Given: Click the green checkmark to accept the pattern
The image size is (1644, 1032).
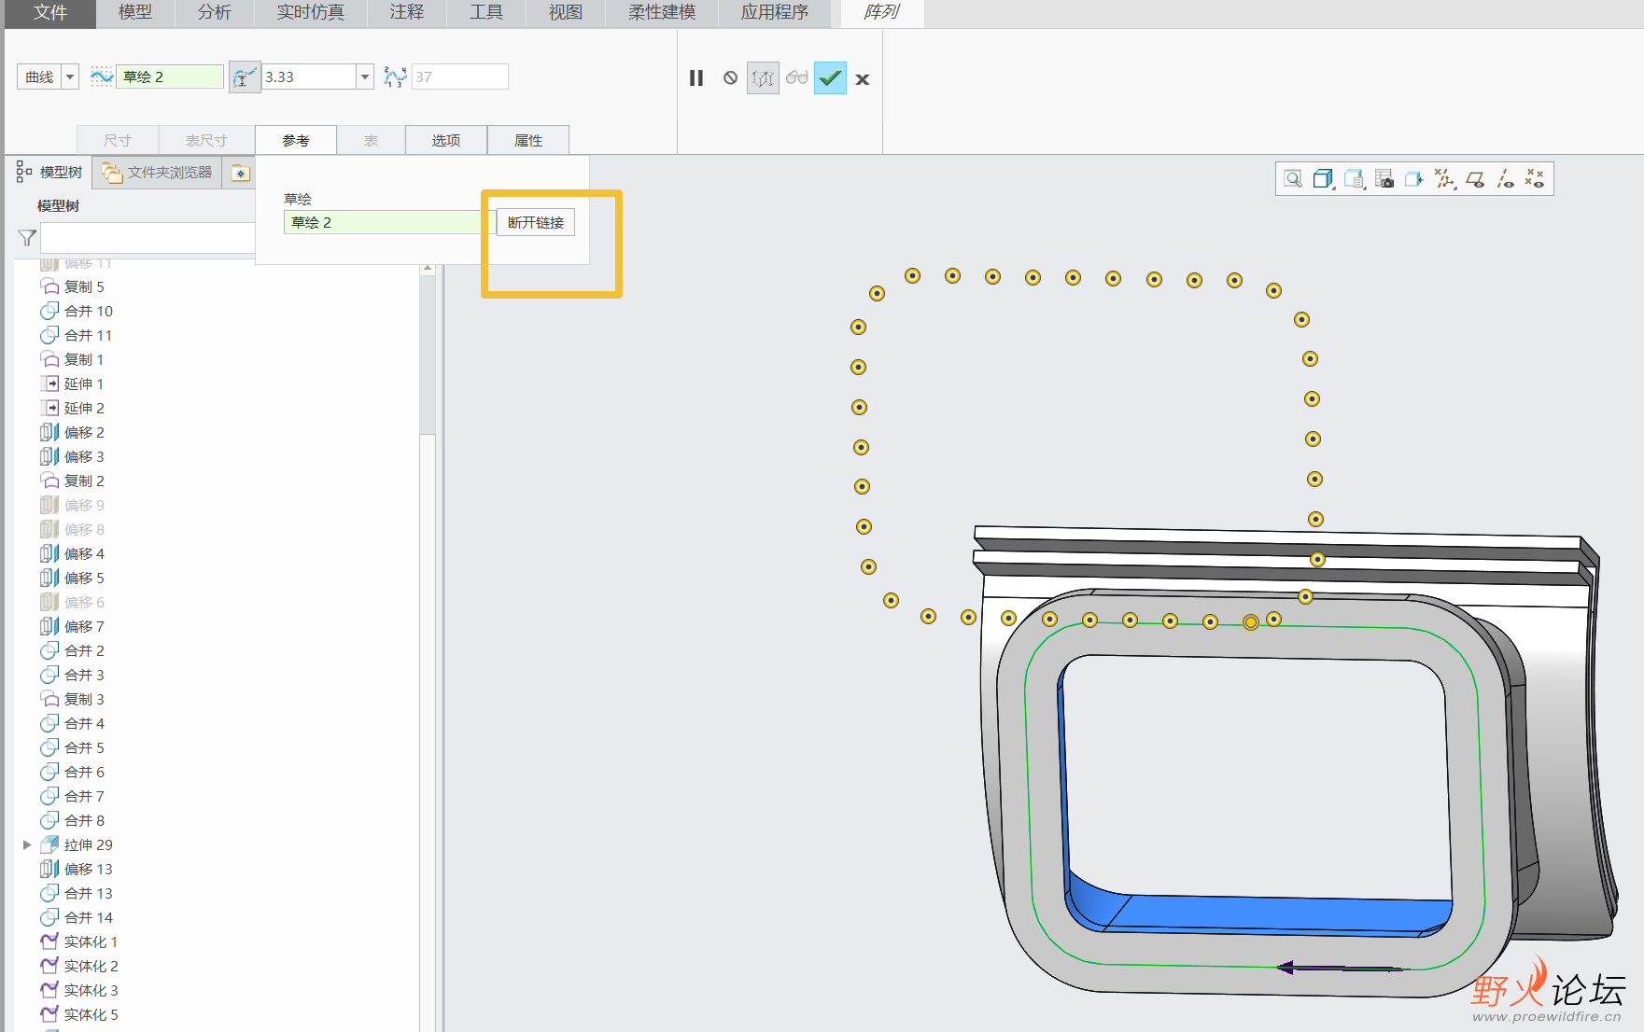Looking at the screenshot, I should (830, 78).
